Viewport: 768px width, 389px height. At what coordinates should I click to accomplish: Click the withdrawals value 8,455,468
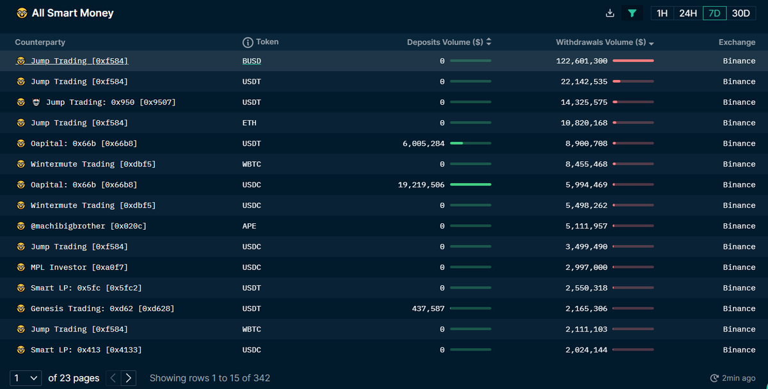coord(587,164)
